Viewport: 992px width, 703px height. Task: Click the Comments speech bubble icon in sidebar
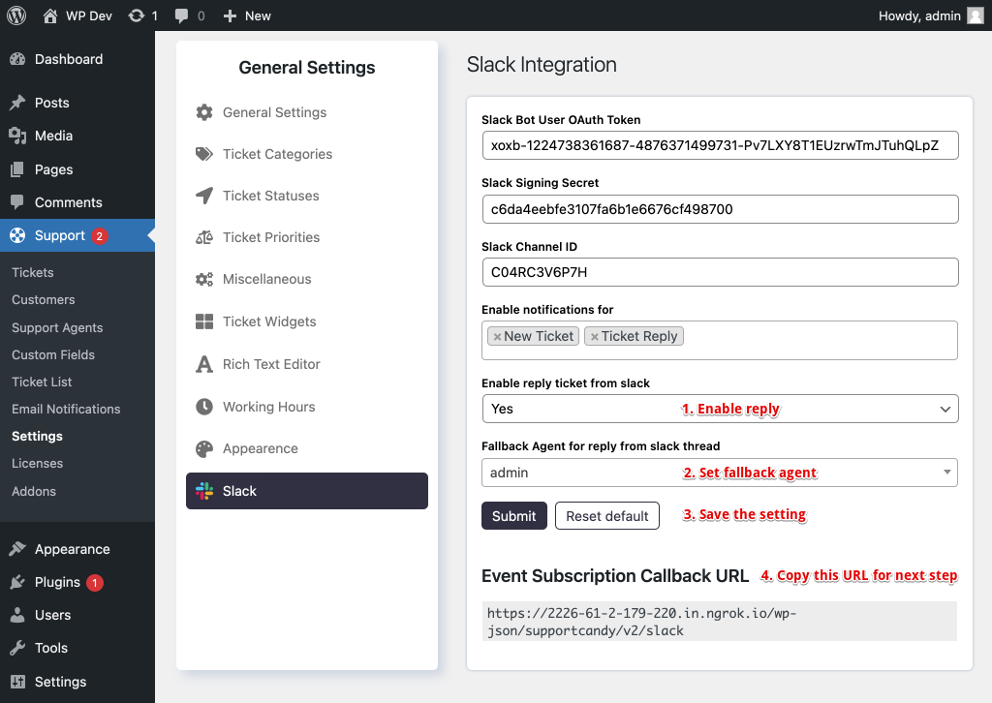click(17, 202)
